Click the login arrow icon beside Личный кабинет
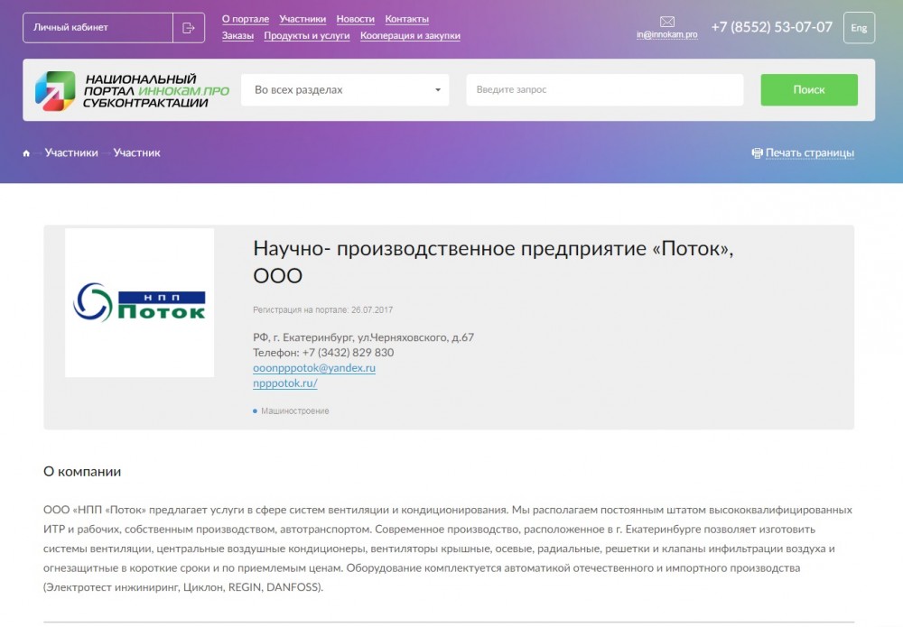 pyautogui.click(x=189, y=28)
